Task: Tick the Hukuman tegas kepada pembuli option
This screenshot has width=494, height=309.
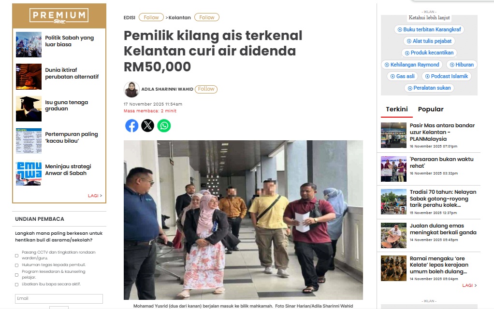Action: tap(17, 265)
